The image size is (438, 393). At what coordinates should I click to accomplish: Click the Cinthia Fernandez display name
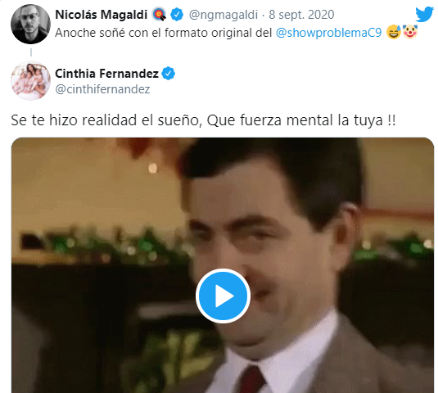pos(106,74)
